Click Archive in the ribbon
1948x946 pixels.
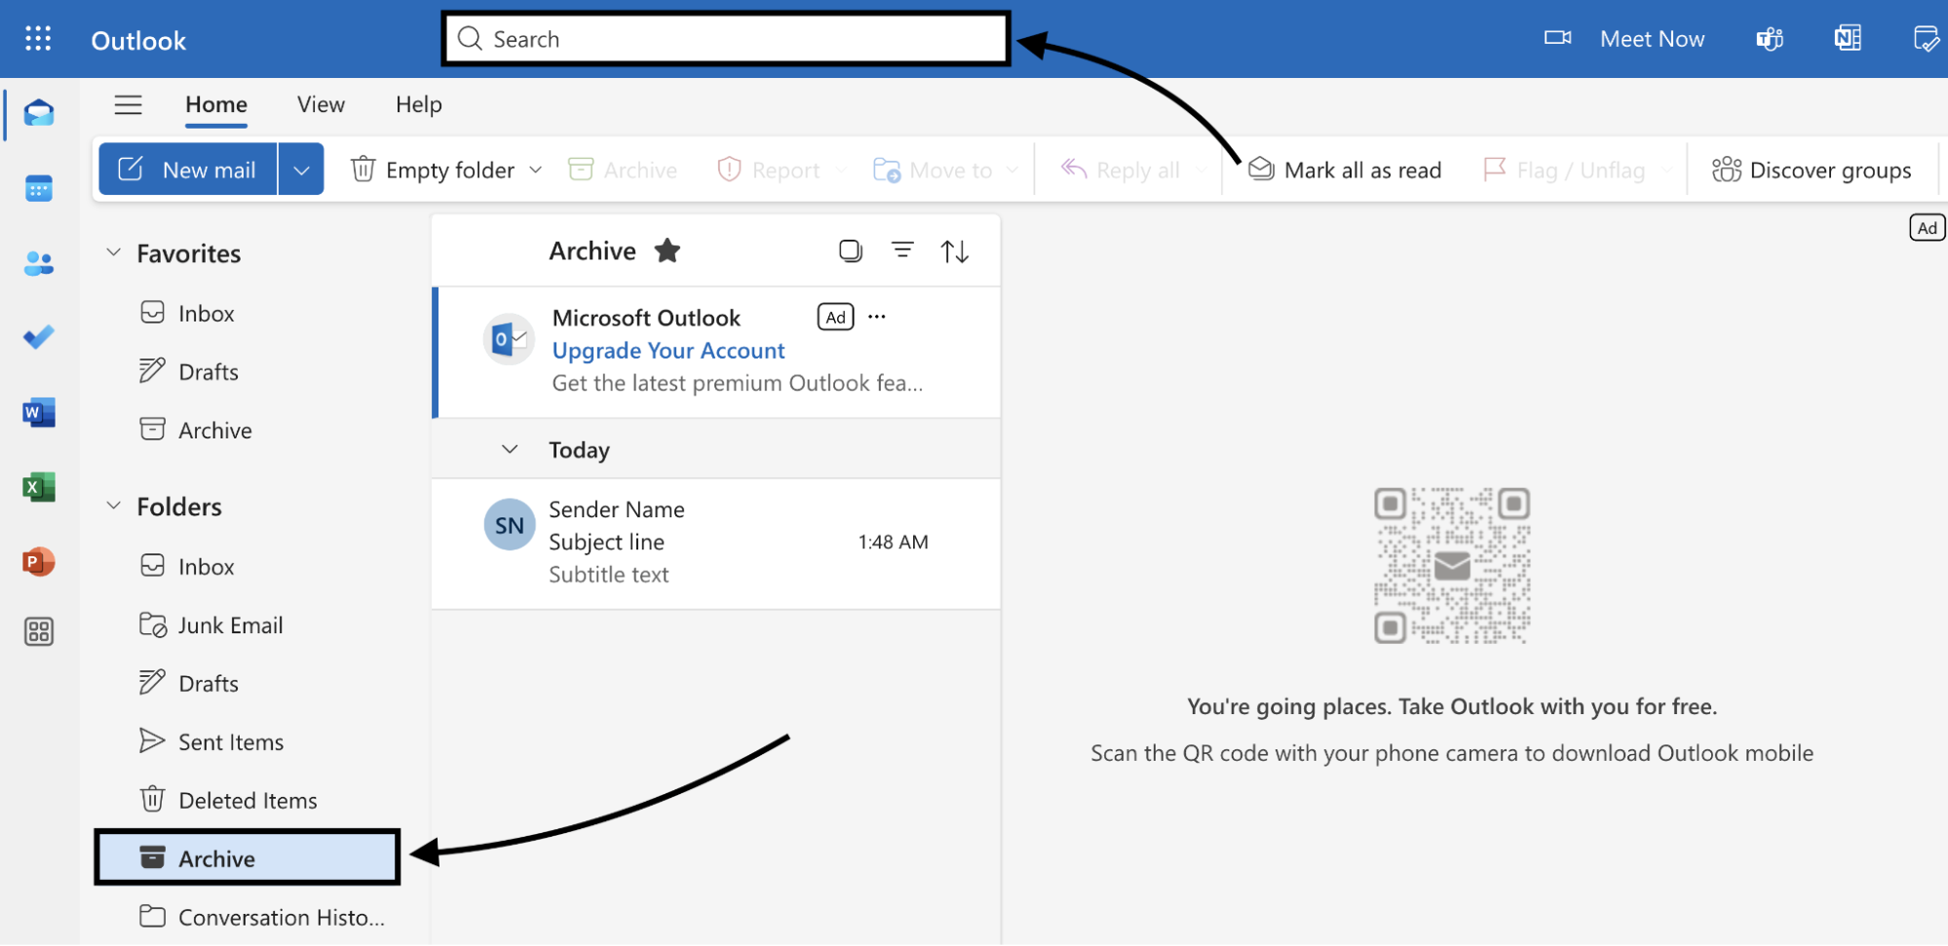pos(623,170)
